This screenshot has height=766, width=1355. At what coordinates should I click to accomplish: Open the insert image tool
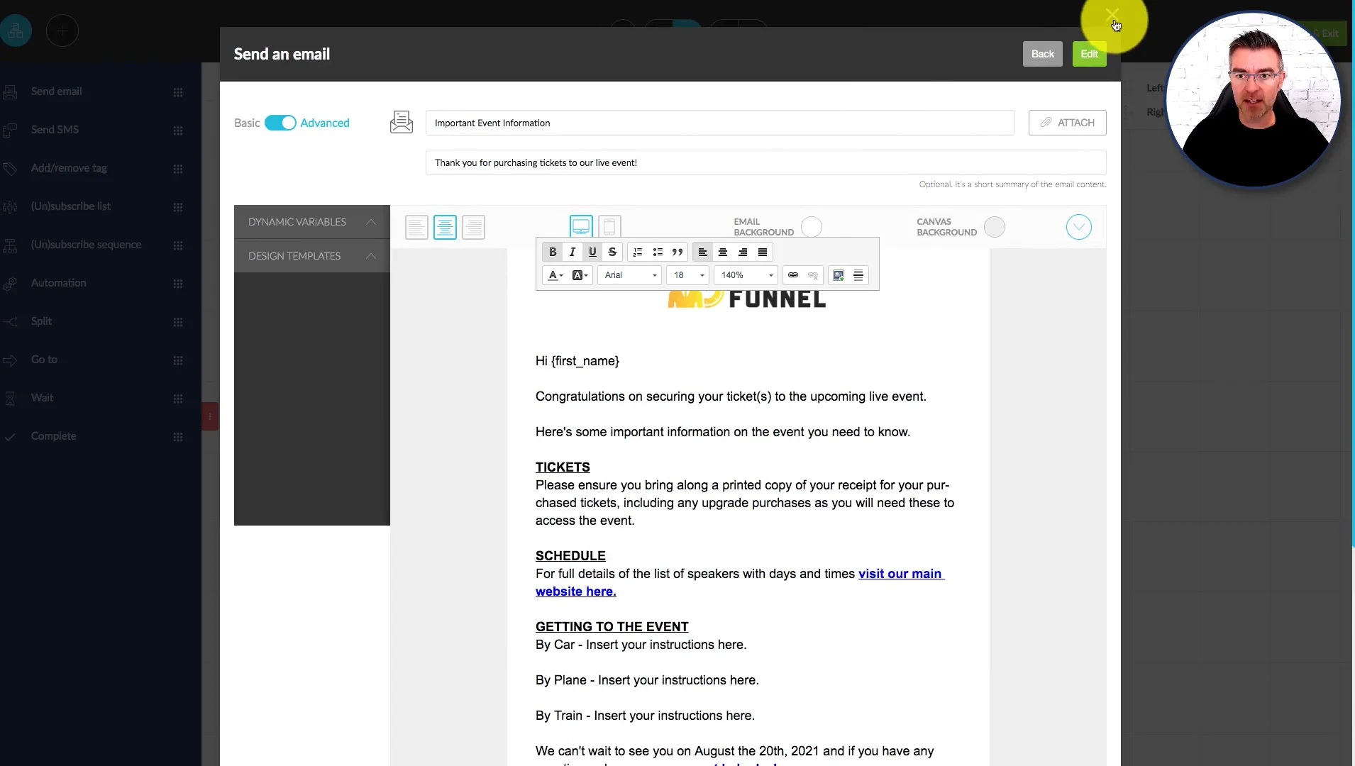click(838, 275)
